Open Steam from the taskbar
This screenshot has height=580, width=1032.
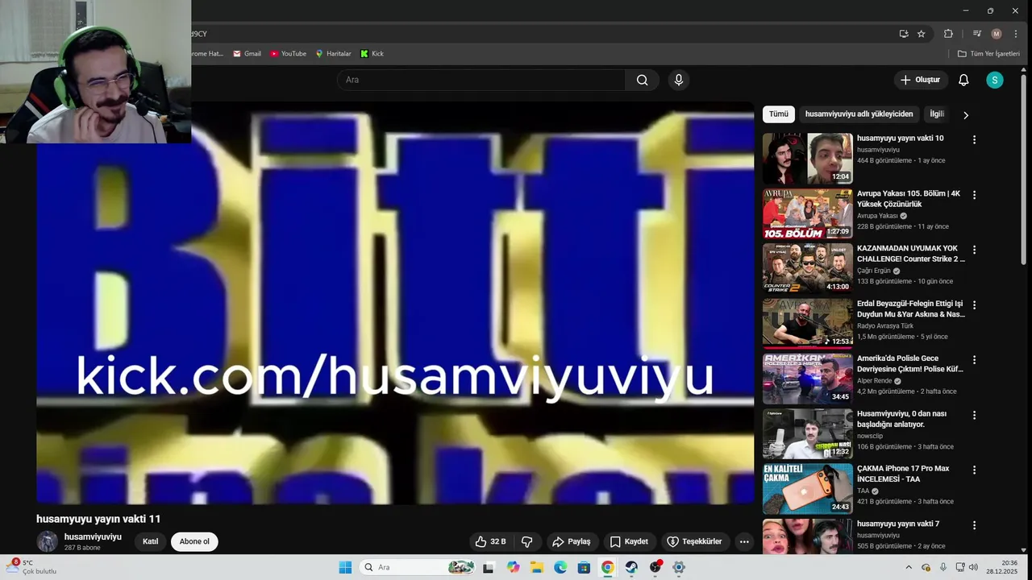tap(631, 567)
